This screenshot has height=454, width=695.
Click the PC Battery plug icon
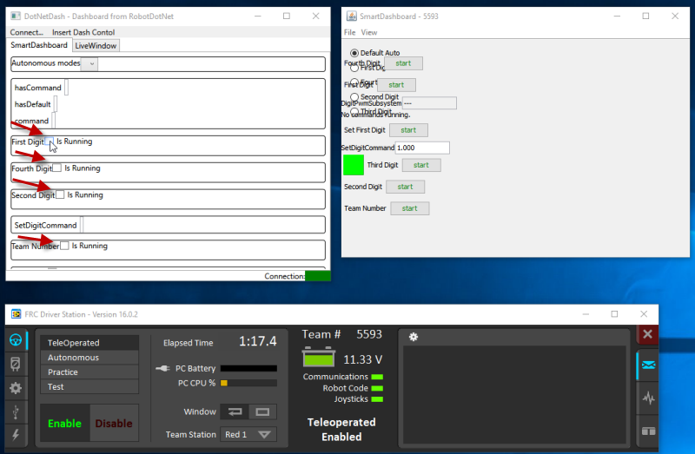[x=162, y=369]
